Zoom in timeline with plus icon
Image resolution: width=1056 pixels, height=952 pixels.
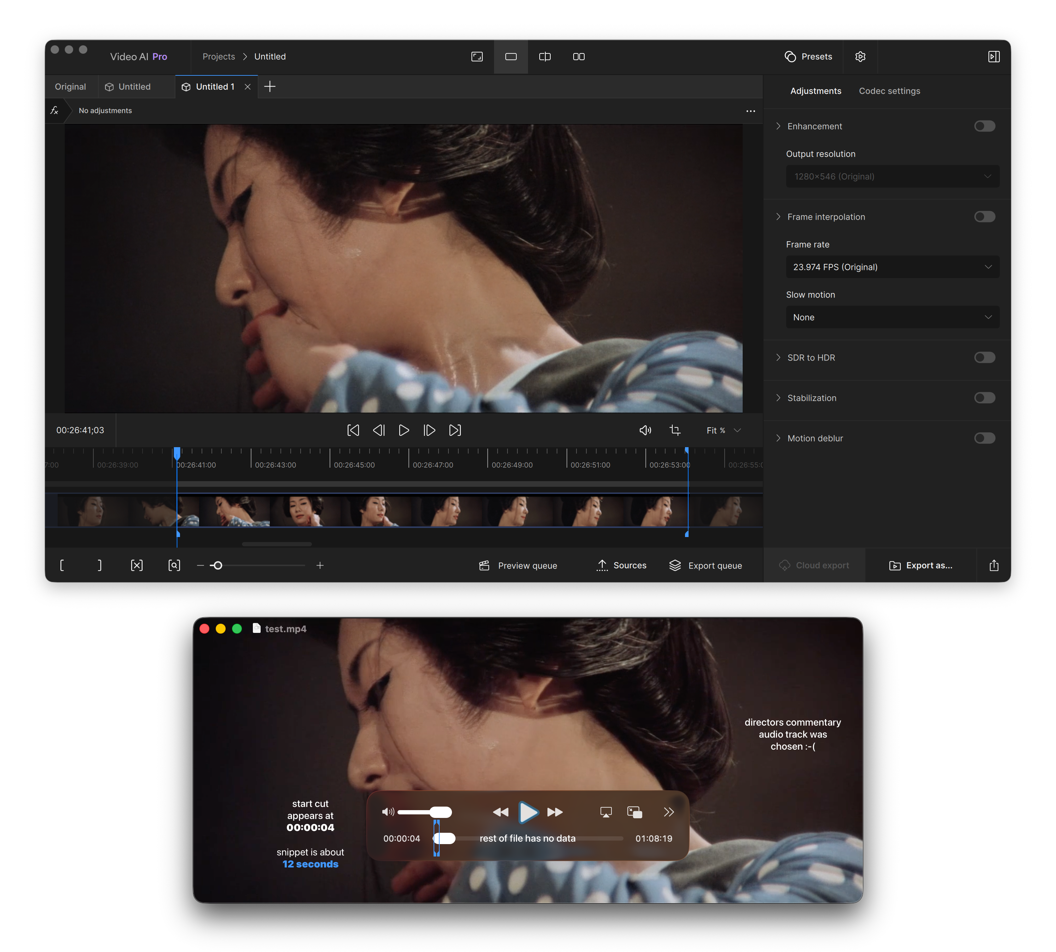point(320,565)
